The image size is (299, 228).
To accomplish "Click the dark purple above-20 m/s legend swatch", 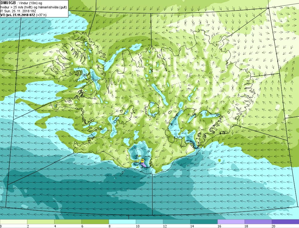I will (x=286, y=222).
